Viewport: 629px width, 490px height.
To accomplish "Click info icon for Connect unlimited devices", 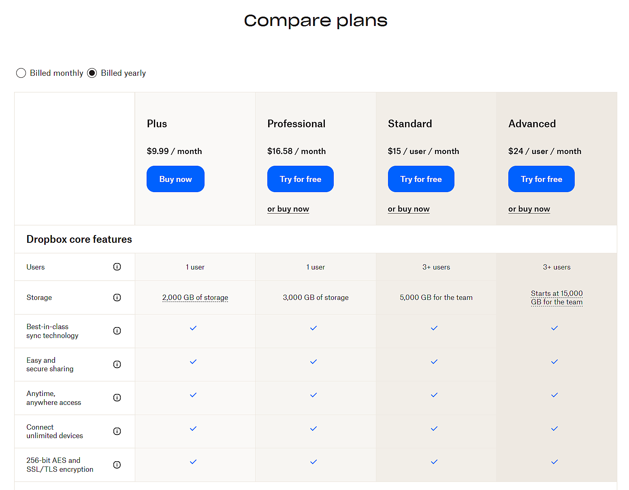I will pos(117,431).
